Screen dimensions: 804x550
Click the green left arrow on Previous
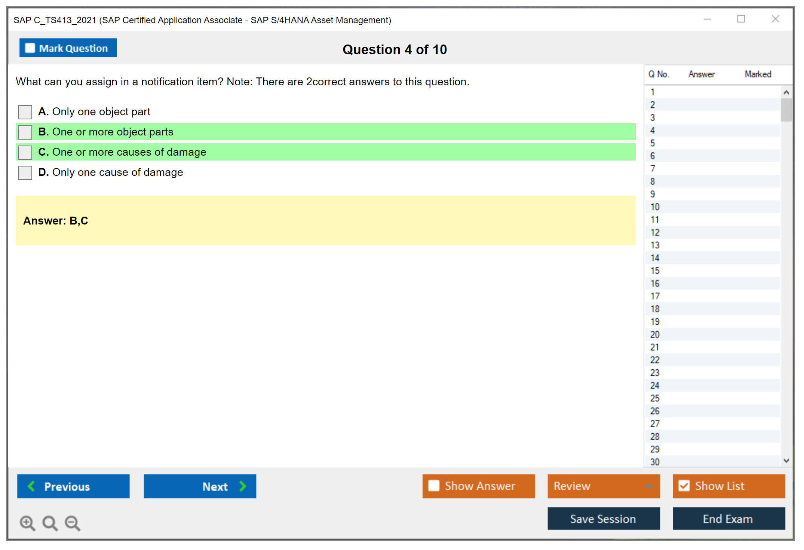(x=31, y=486)
